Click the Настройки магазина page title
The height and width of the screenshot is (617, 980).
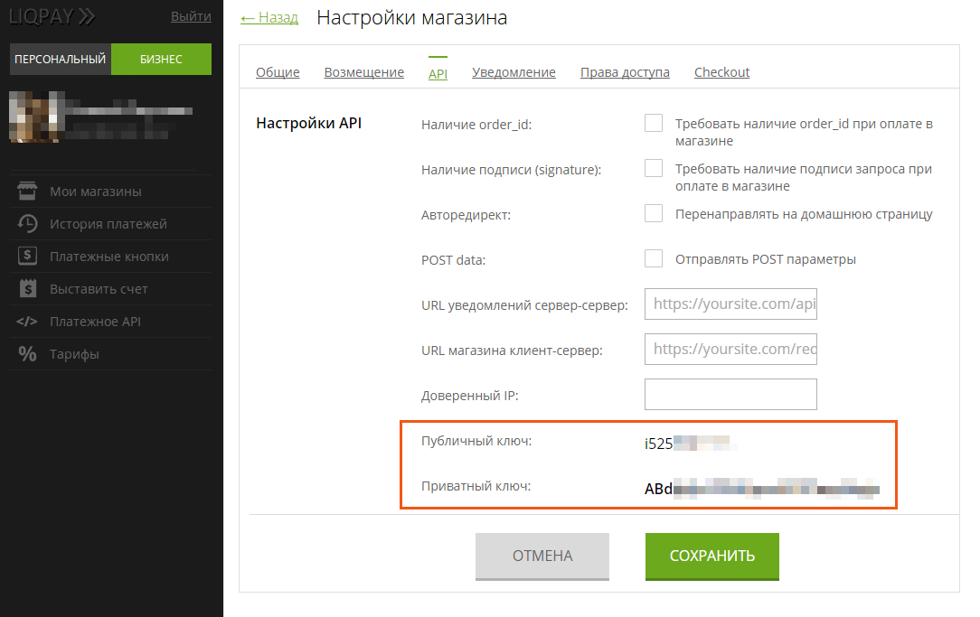412,17
